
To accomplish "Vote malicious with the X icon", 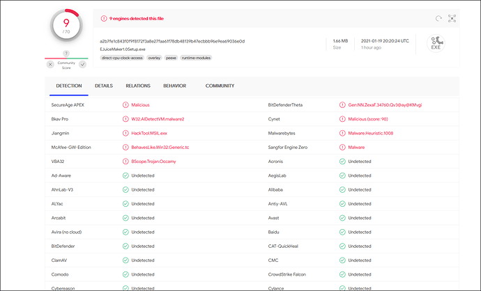I will point(50,64).
